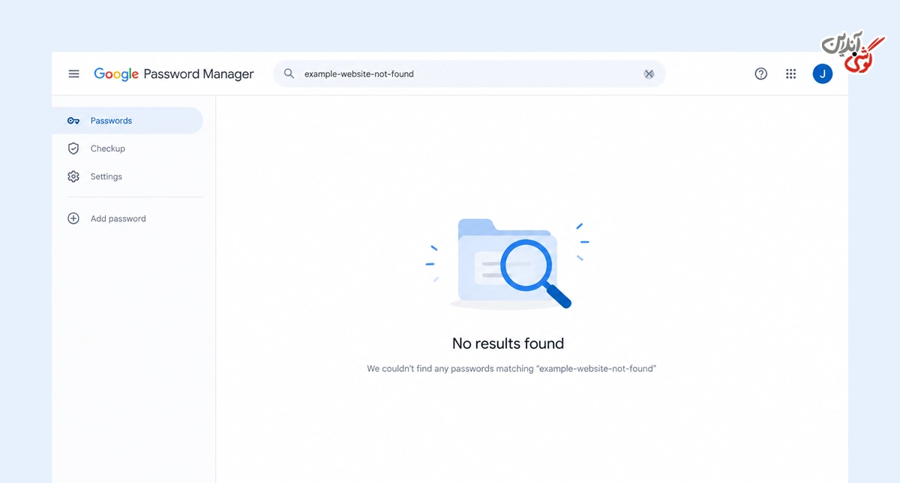This screenshot has width=900, height=483.
Task: Open the Google apps grid launcher
Action: [x=790, y=73]
